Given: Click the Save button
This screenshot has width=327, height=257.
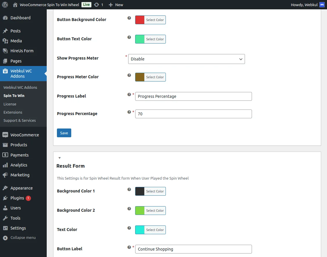Looking at the screenshot, I should point(64,133).
